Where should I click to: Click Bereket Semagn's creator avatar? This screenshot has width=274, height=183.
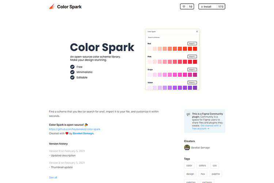tap(187, 147)
